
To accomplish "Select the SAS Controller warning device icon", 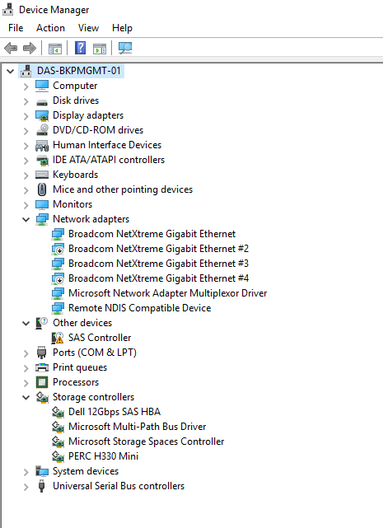I will (x=58, y=338).
